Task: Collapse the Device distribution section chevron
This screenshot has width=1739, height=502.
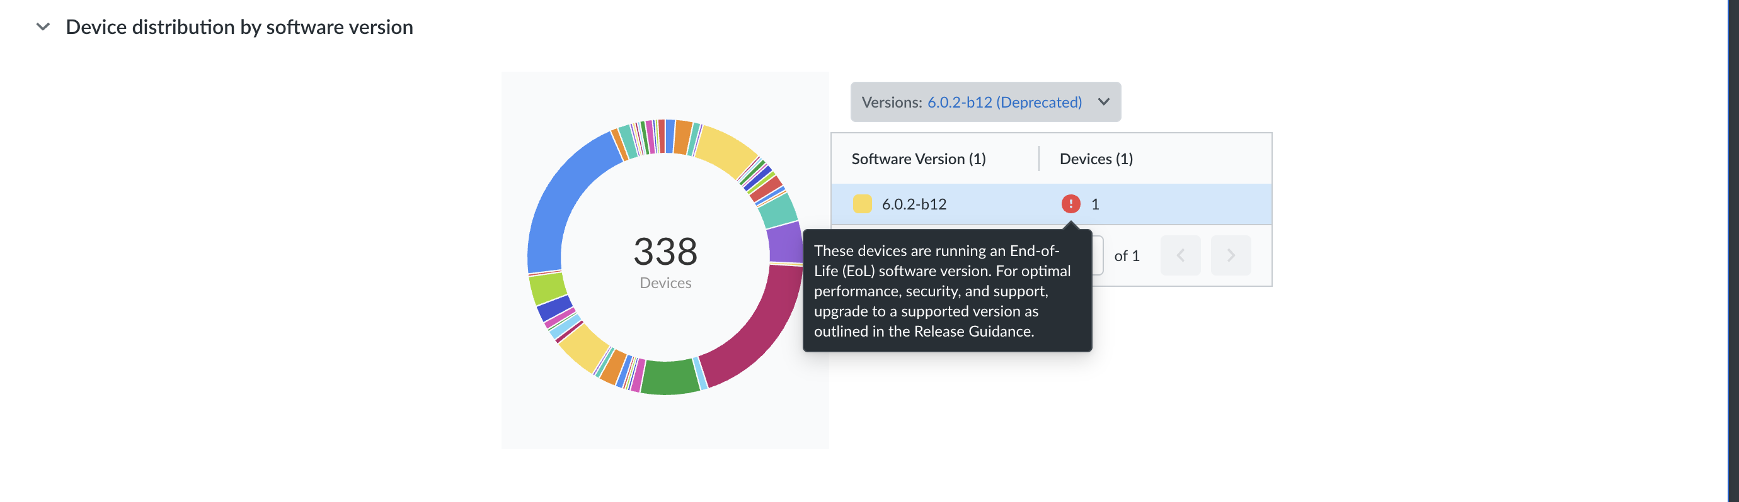Action: point(43,27)
